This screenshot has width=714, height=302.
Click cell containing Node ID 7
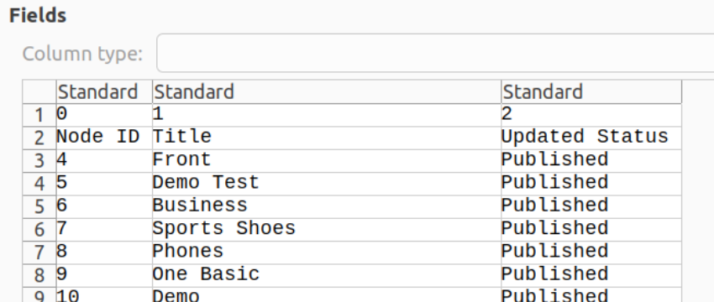(x=104, y=230)
